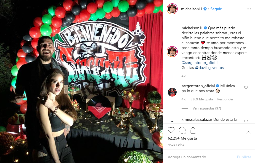Click the post photo
255x163 pixels.
click(x=81, y=81)
